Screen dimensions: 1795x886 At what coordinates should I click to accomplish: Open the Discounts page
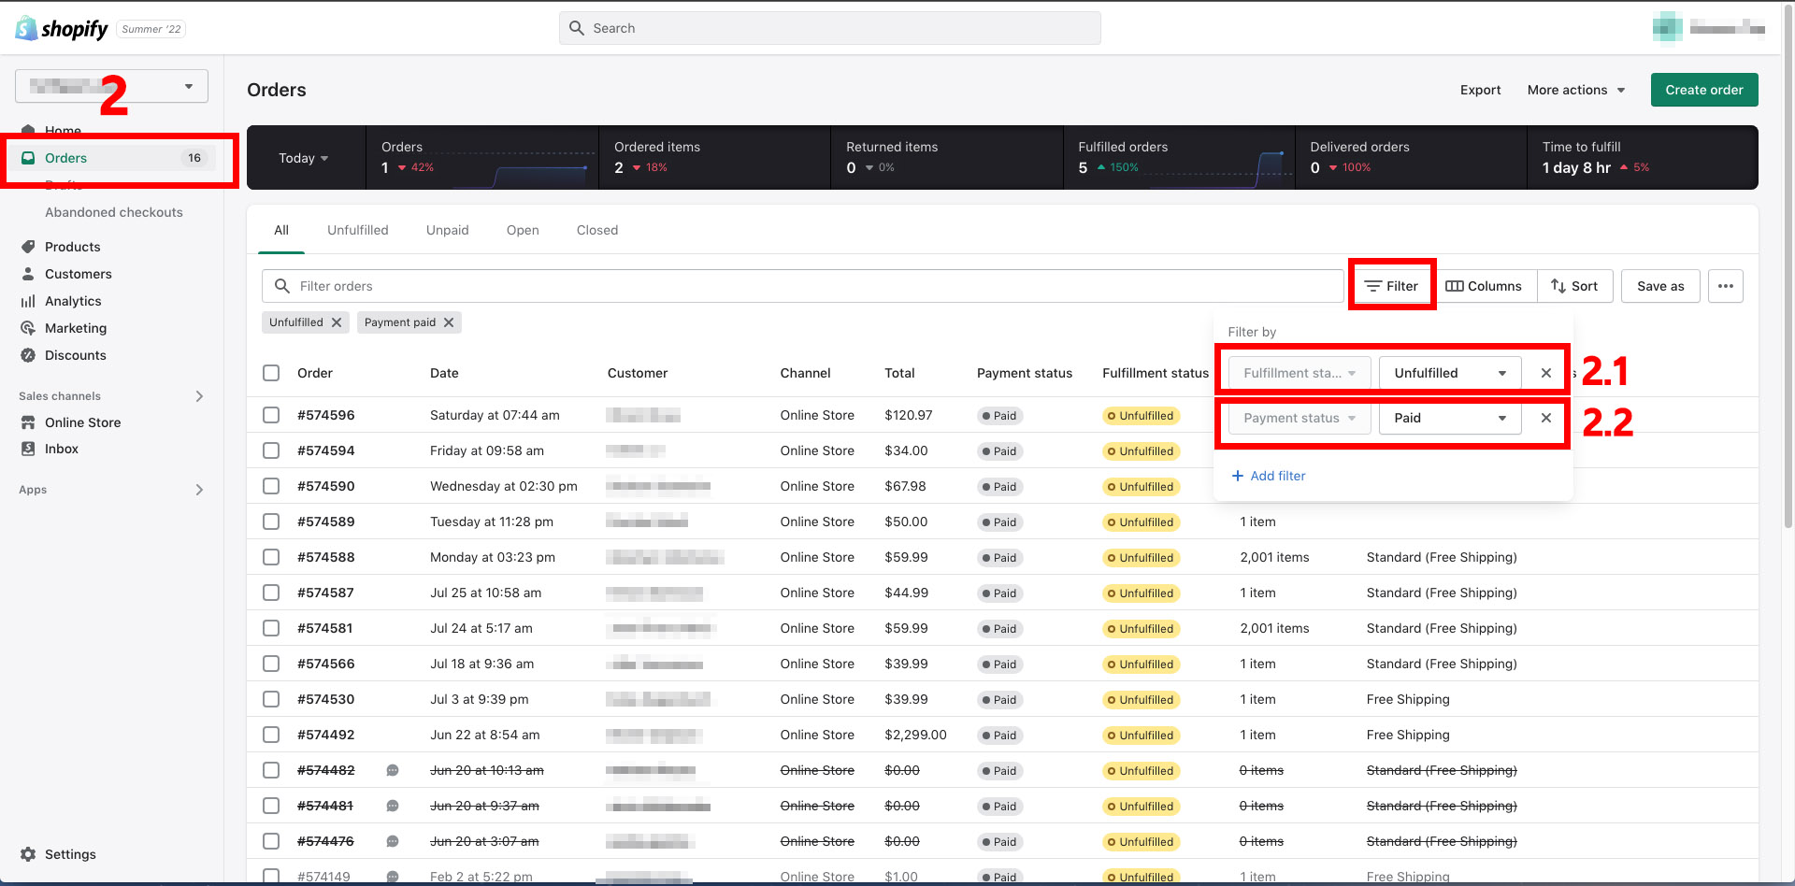coord(76,355)
